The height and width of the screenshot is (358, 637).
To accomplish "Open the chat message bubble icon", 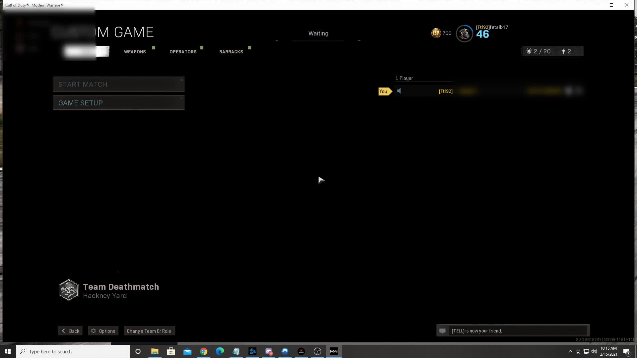I will (442, 331).
